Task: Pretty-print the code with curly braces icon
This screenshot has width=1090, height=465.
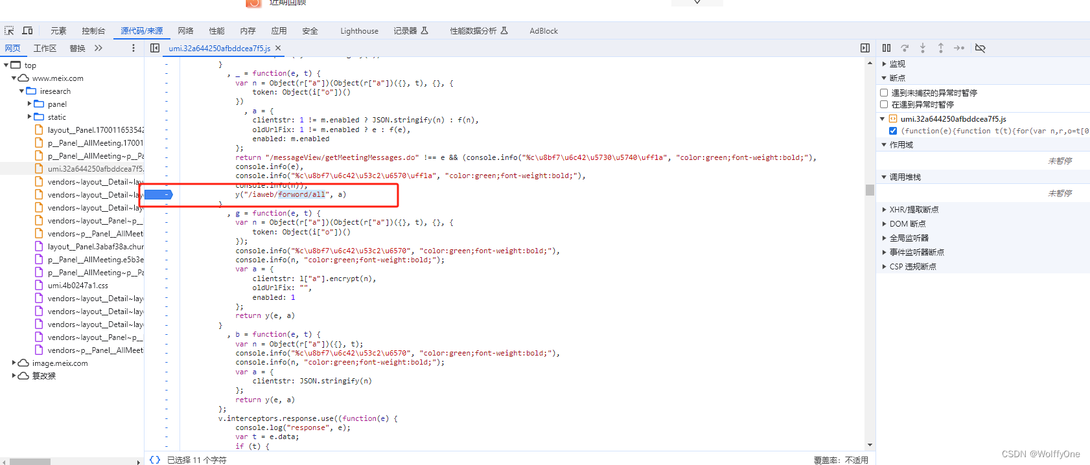Action: 155,460
